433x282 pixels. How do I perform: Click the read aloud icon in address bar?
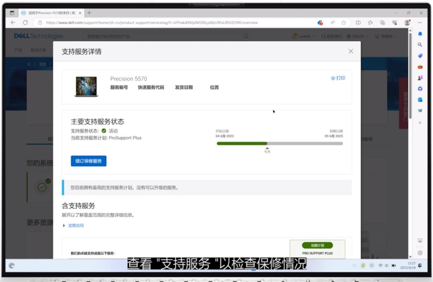tap(333, 22)
